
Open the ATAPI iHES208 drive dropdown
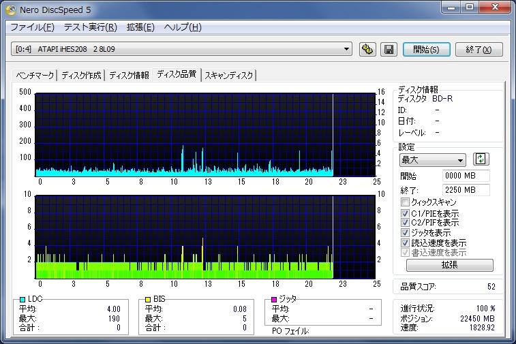(347, 49)
